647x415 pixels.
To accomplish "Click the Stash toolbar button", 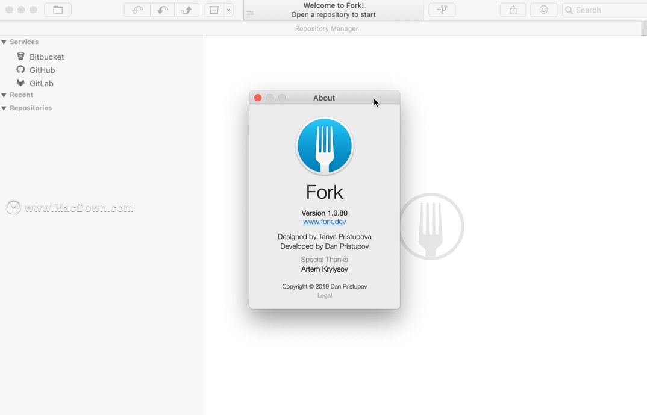I will 214,10.
